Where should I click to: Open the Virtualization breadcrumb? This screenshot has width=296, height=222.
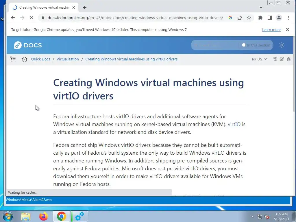[68, 59]
